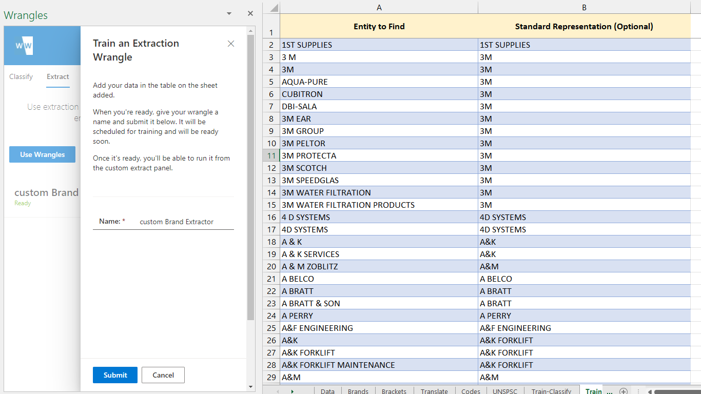This screenshot has width=701, height=394.
Task: Select column A header
Action: pos(379,8)
